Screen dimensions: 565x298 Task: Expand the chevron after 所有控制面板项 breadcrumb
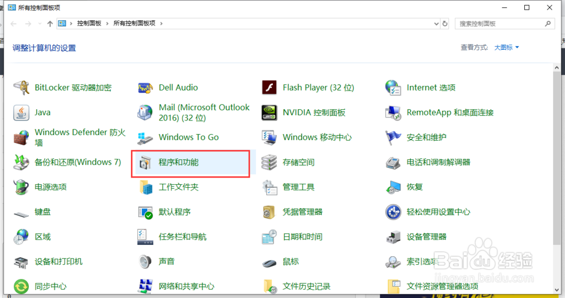coord(161,23)
